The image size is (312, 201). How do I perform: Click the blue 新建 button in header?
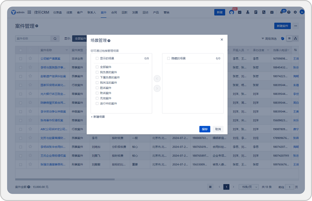[220, 12]
